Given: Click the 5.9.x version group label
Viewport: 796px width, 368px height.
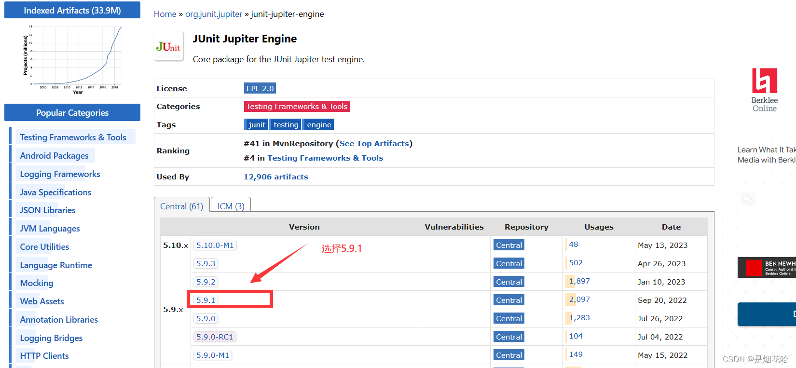Looking at the screenshot, I should point(173,309).
